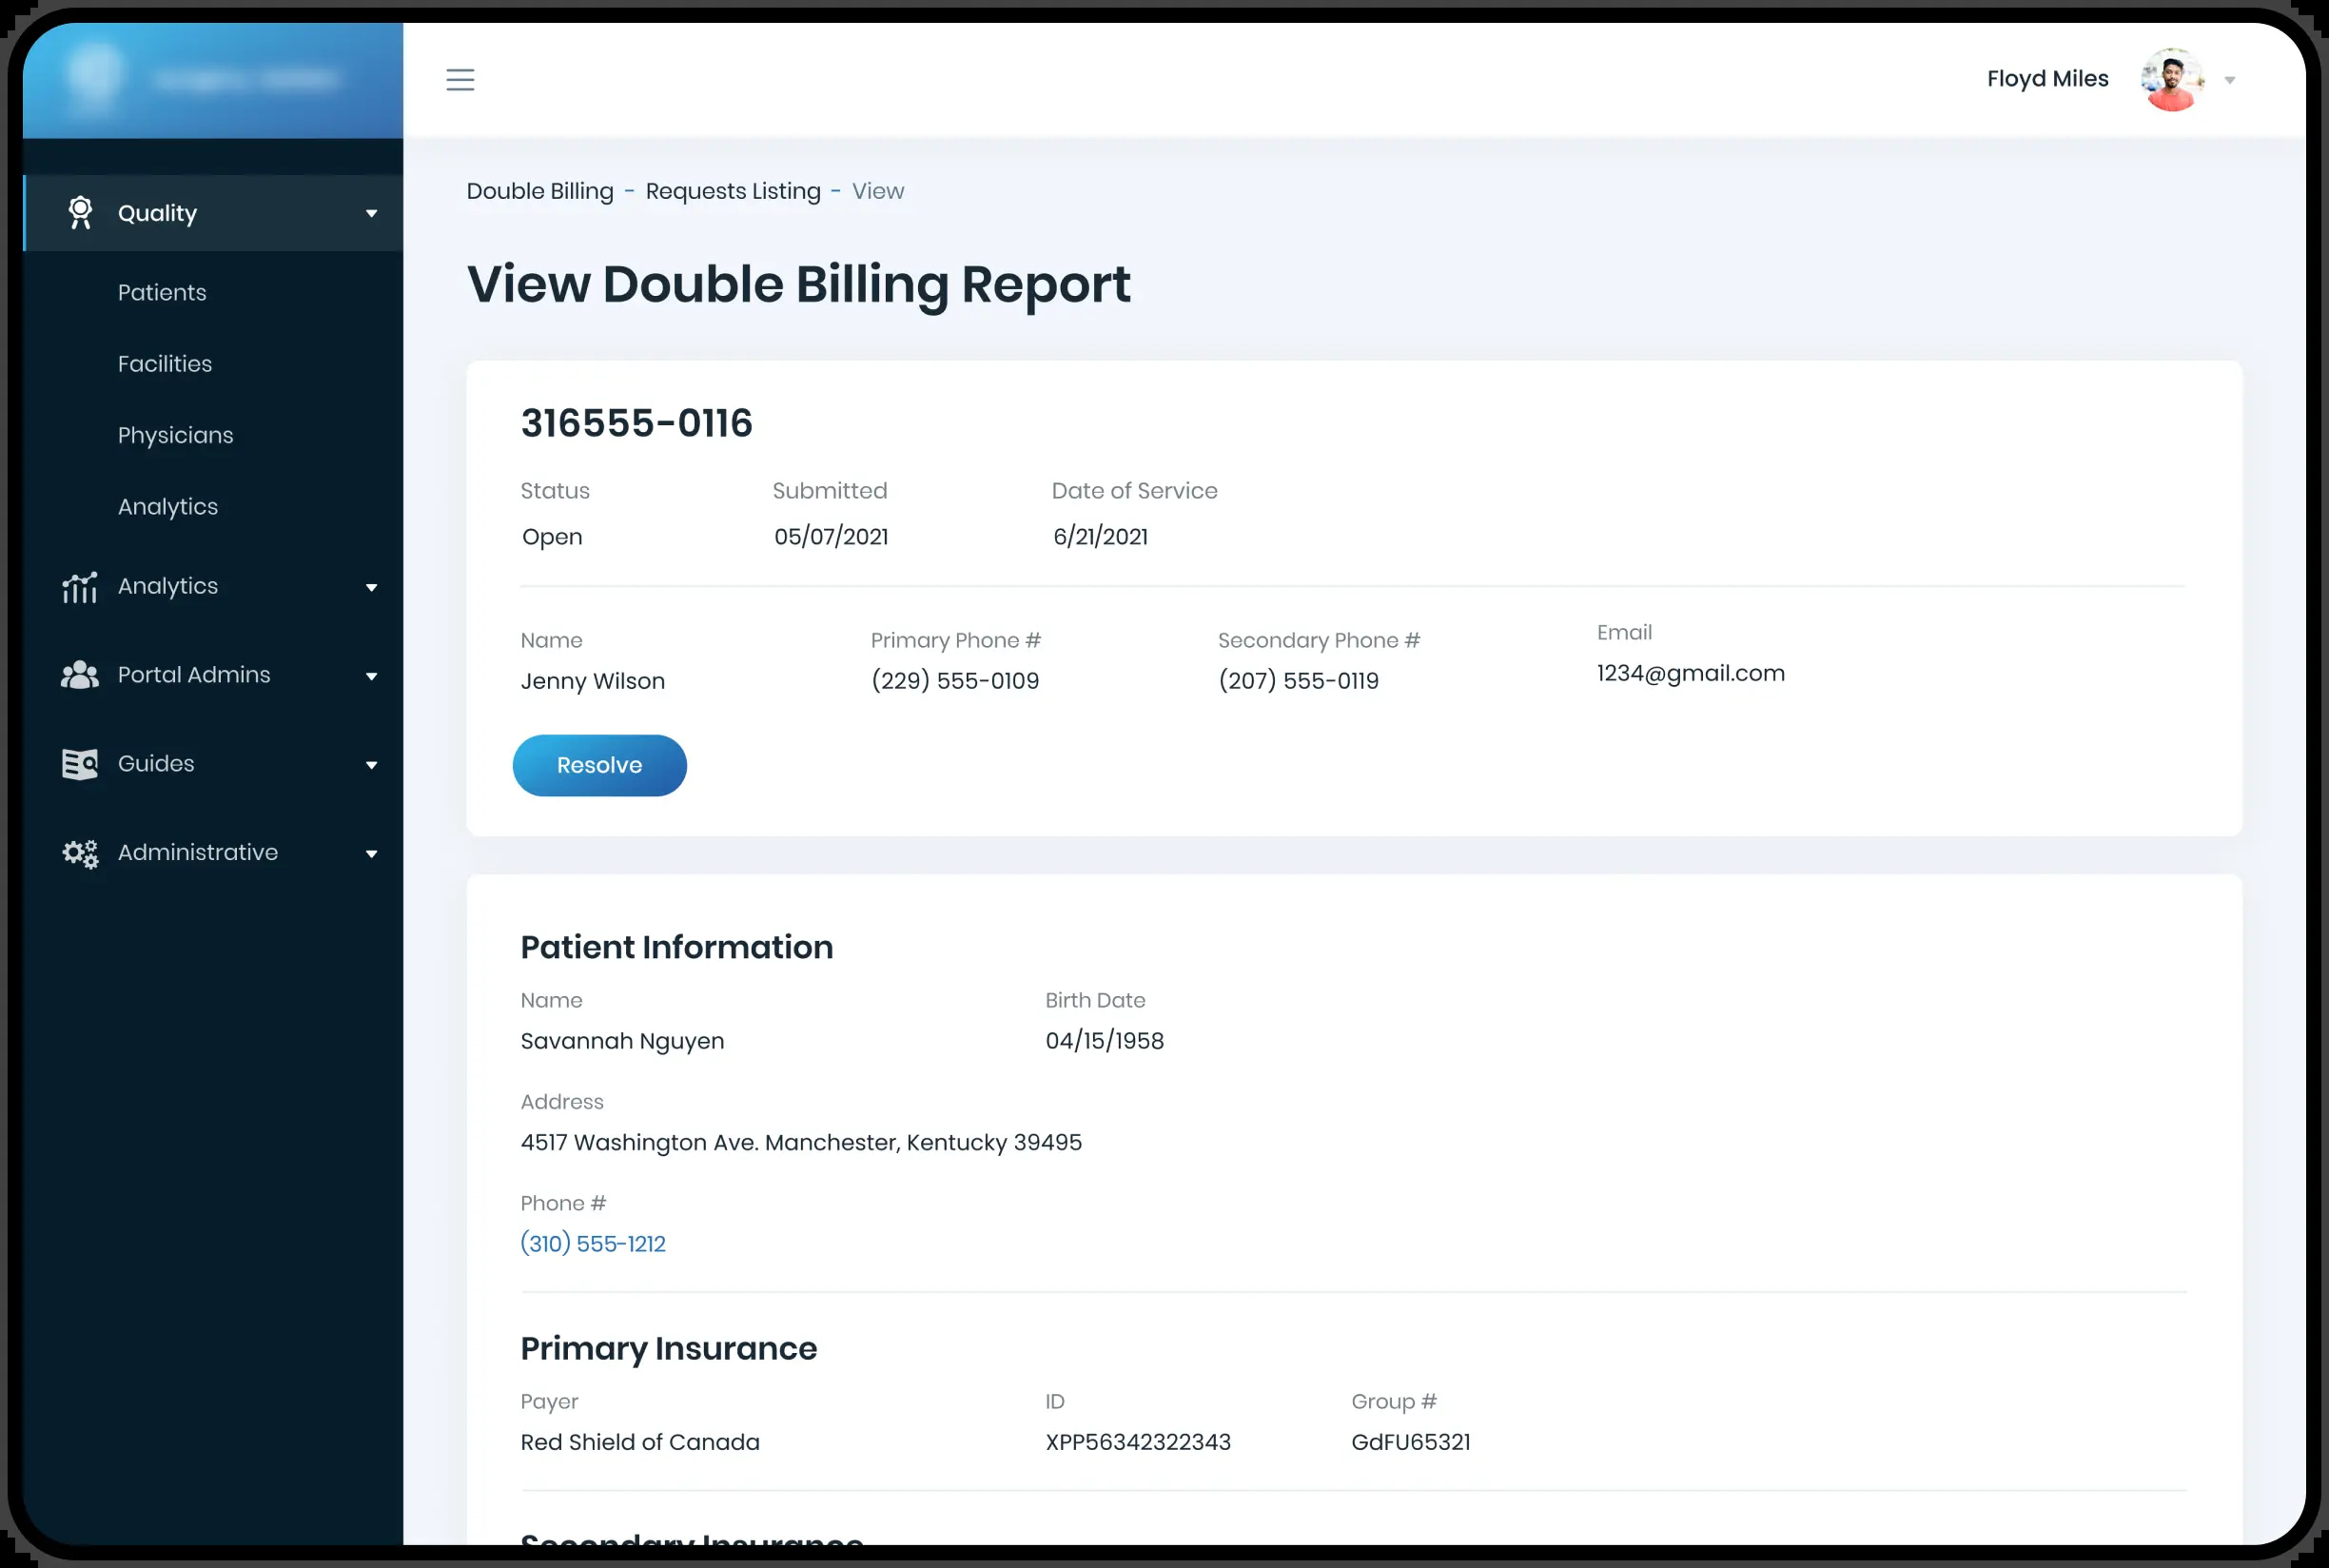Image resolution: width=2329 pixels, height=1568 pixels.
Task: Open the hamburger menu icon
Action: pos(460,79)
